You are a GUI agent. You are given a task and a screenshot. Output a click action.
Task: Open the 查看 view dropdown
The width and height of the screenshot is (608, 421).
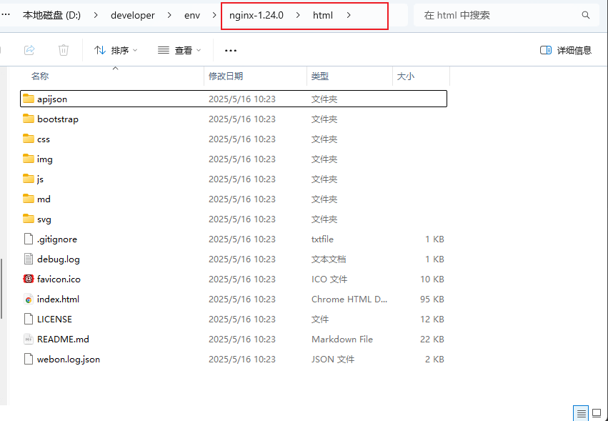pos(179,50)
